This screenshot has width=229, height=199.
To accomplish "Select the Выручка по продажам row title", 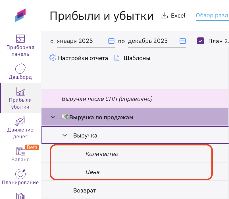I will (101, 117).
